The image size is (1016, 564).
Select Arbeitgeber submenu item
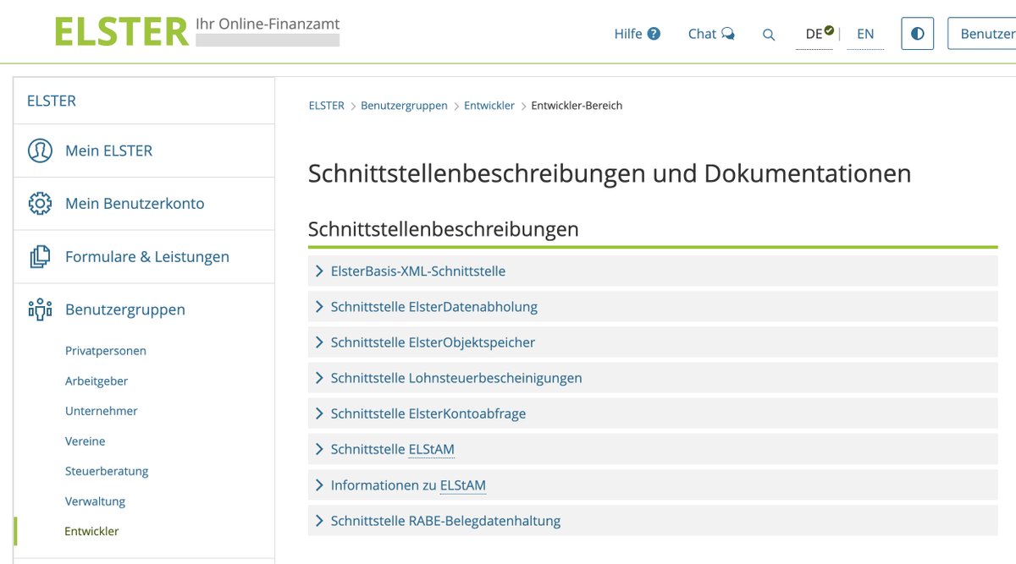pos(97,381)
